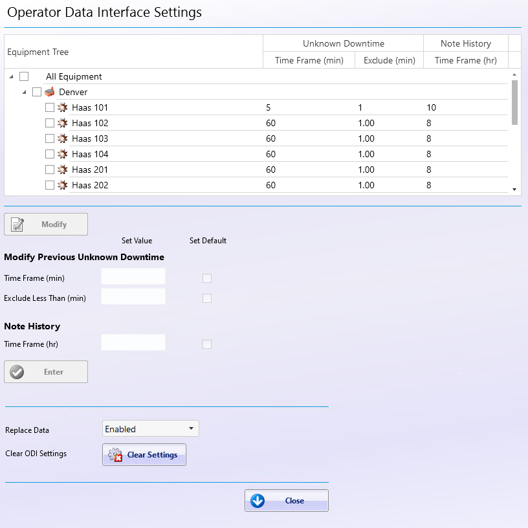Select the Haas 104 checkbox
Viewport: 528px width, 528px height.
pos(49,154)
